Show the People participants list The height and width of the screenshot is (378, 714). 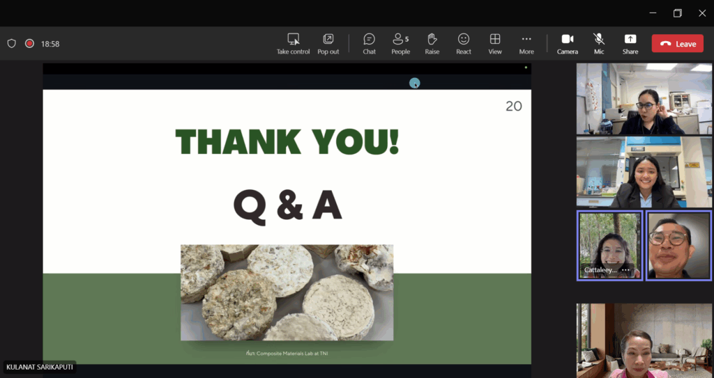click(x=400, y=40)
